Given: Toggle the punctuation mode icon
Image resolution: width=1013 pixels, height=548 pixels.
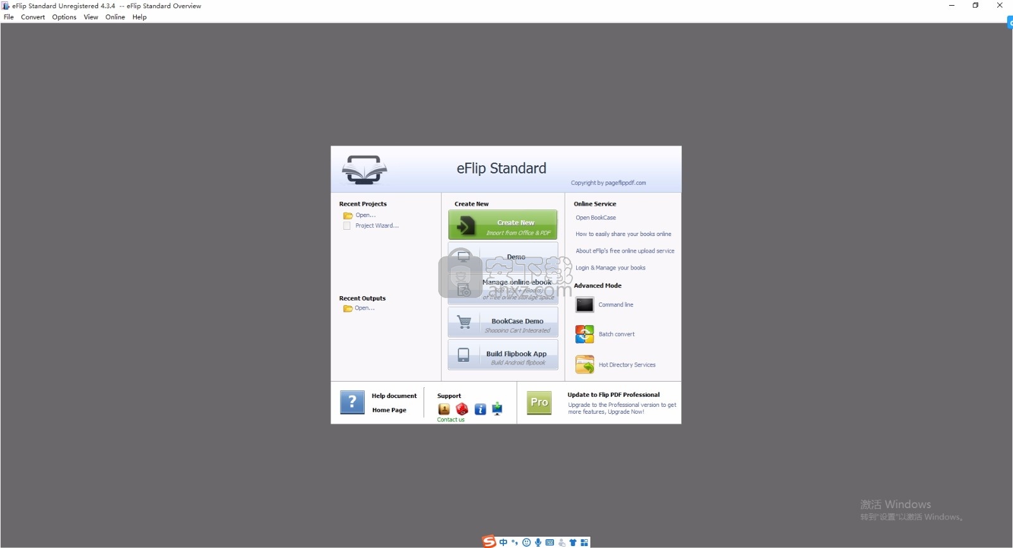Looking at the screenshot, I should 515,542.
